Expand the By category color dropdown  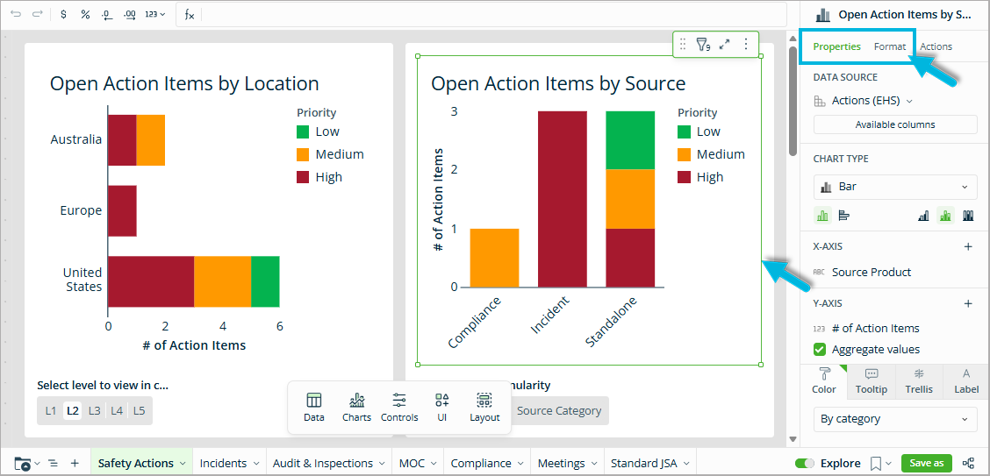[x=894, y=419]
